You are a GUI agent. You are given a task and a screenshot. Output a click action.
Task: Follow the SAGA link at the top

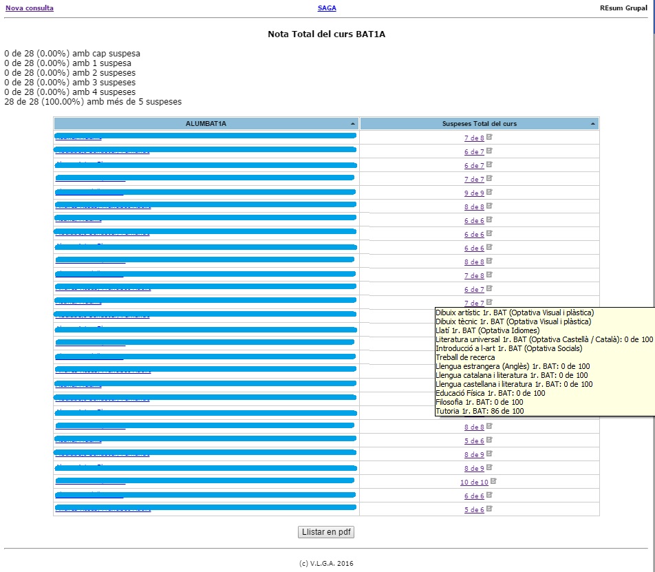(327, 8)
